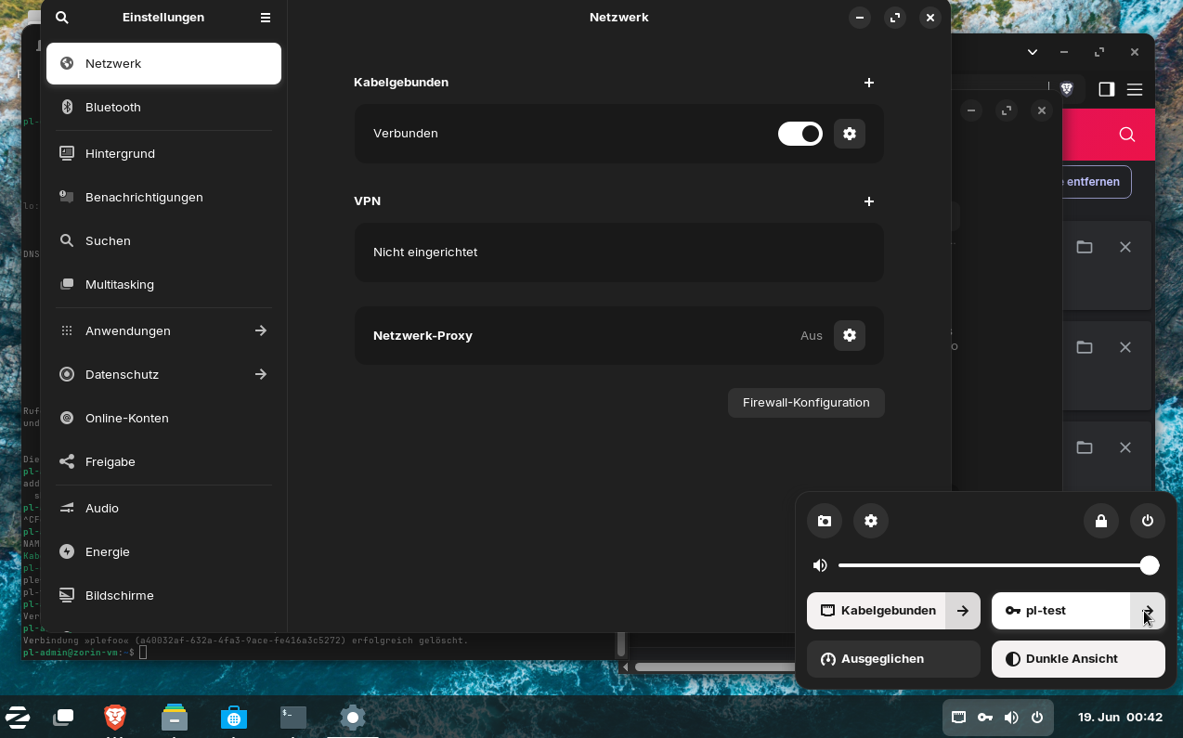Add a new VPN connection
Viewport: 1183px width, 738px height.
868,201
